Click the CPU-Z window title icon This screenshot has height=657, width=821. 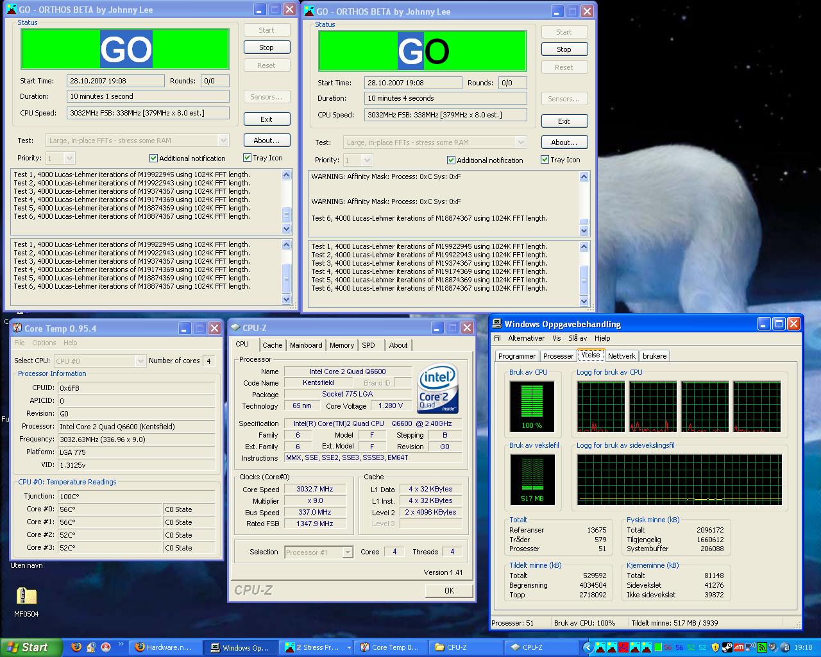click(x=235, y=328)
